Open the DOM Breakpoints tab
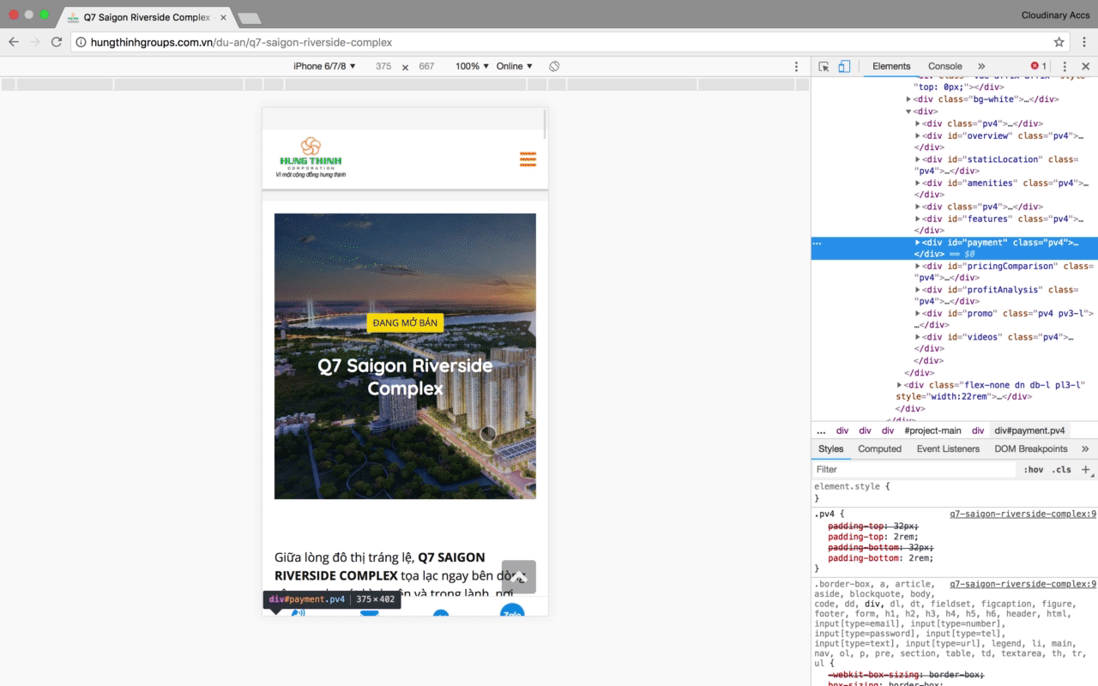The height and width of the screenshot is (686, 1098). pyautogui.click(x=1031, y=448)
